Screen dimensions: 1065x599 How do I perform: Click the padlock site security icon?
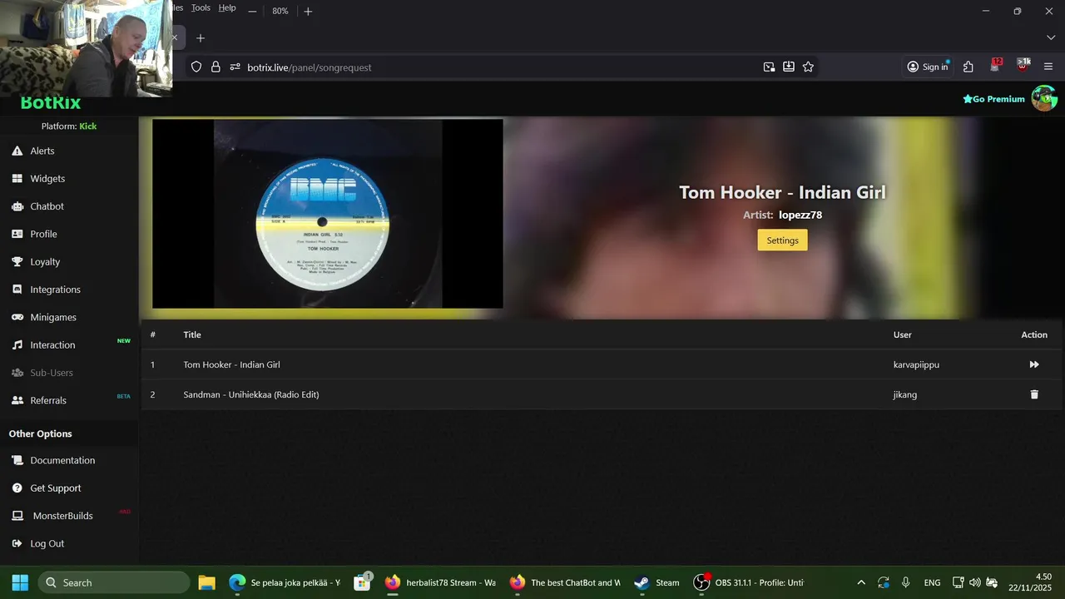click(x=215, y=67)
